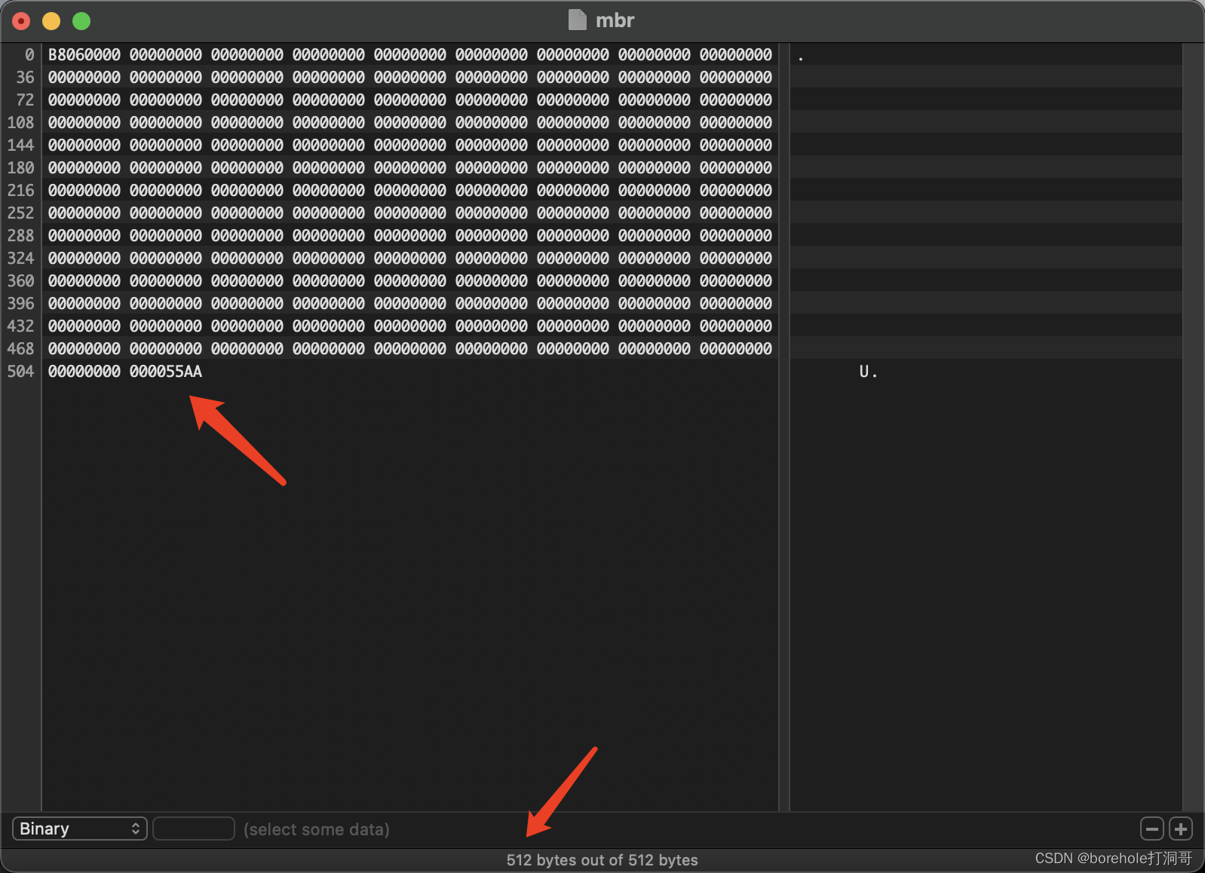Click the mbr window title text
This screenshot has height=873, width=1205.
(615, 20)
